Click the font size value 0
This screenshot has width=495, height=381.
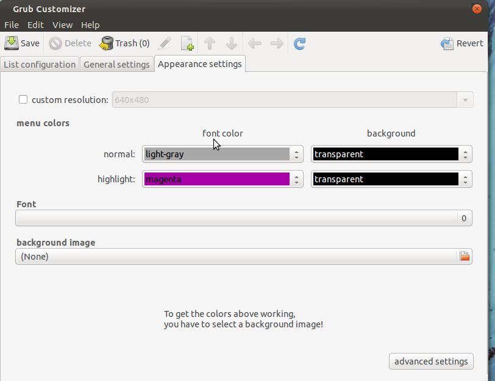pyautogui.click(x=464, y=218)
